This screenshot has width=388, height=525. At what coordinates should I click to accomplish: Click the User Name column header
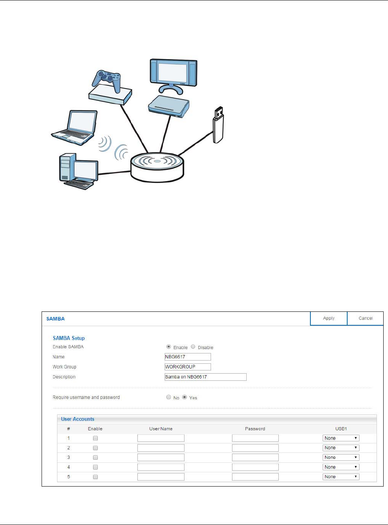[161, 429]
